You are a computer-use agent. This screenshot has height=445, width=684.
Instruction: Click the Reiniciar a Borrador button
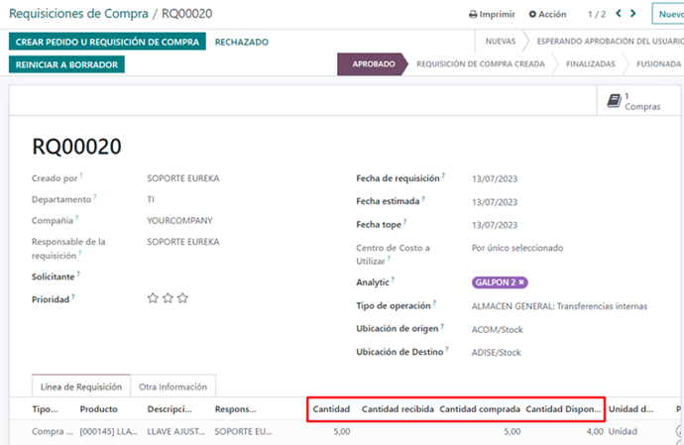(67, 64)
